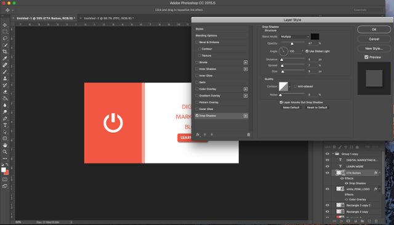Open the Blend Mode Multiply dropdown
Viewport: 394px width, 225px height.
[295, 37]
